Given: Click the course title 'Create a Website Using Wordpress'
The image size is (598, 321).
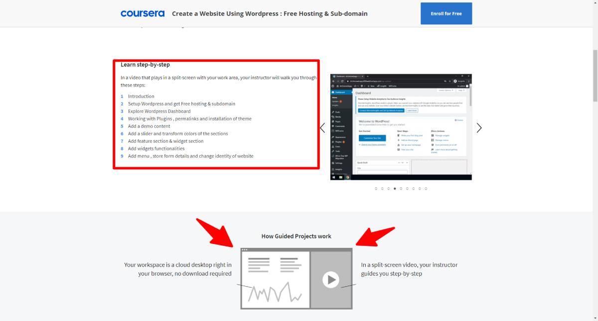Looking at the screenshot, I should click(270, 13).
